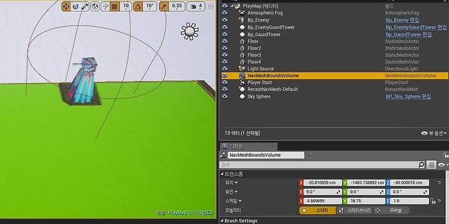This screenshot has height=224, width=449.
Task: Select the translate gizmo tool
Action: (x=66, y=6)
